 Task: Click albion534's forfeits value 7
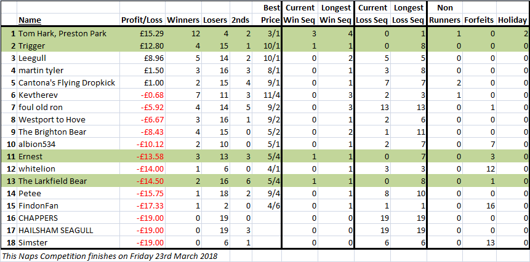coord(479,144)
